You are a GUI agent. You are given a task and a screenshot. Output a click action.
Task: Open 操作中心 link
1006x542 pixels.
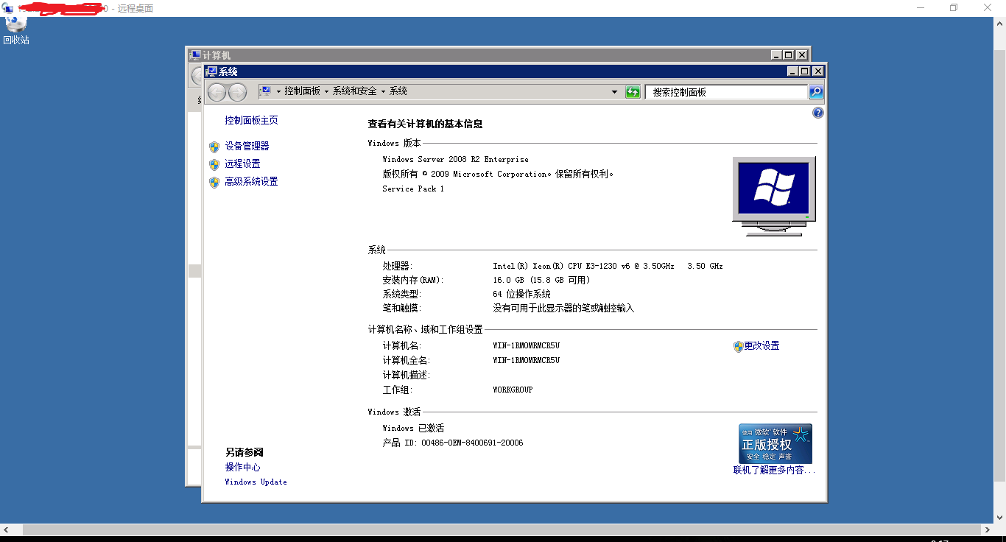[242, 468]
